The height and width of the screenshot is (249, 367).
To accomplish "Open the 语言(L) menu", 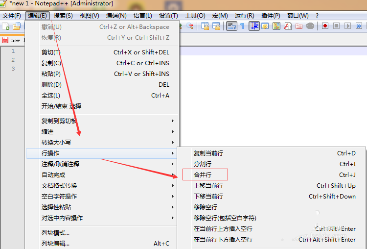I will [142, 16].
